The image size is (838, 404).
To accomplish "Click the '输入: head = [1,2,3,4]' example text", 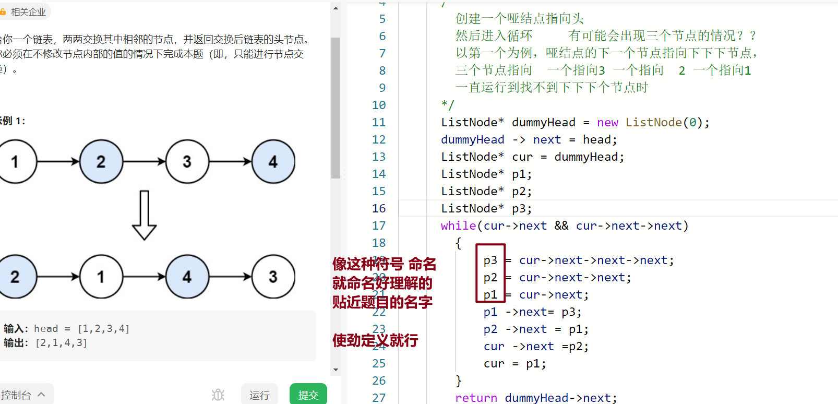I will [x=67, y=328].
